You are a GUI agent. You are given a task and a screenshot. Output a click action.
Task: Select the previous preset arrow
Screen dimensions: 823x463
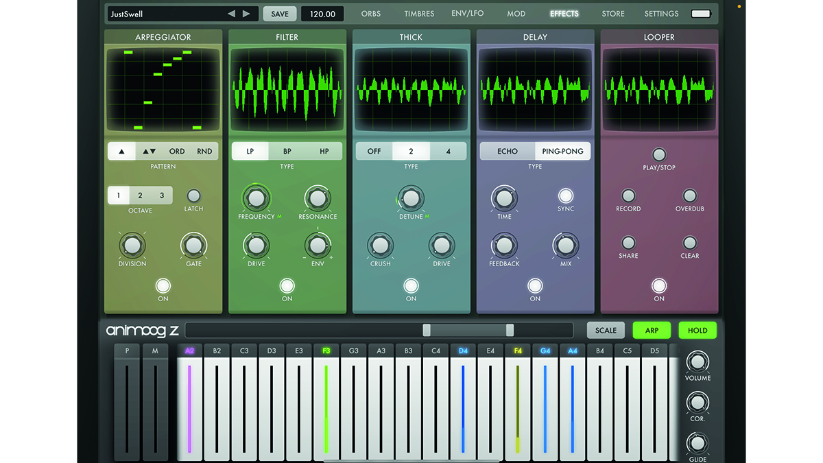click(231, 14)
